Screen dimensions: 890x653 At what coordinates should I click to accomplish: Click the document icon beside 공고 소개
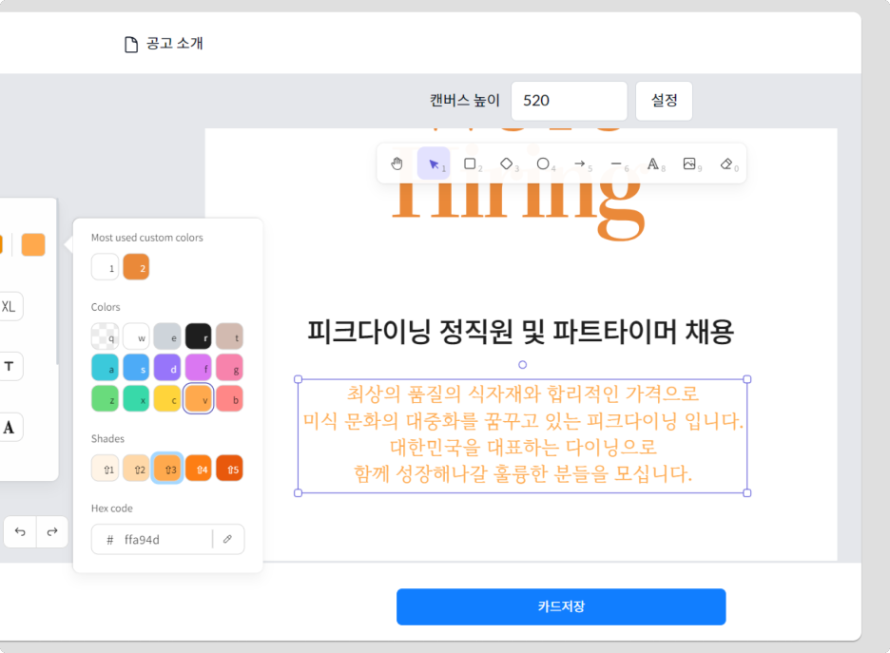click(131, 45)
